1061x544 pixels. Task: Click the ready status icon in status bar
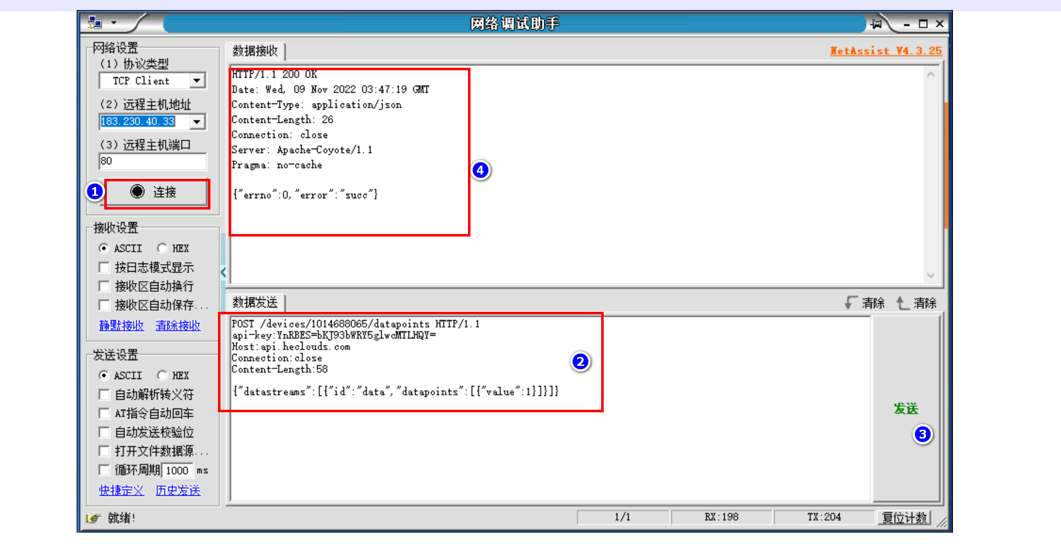coord(94,518)
